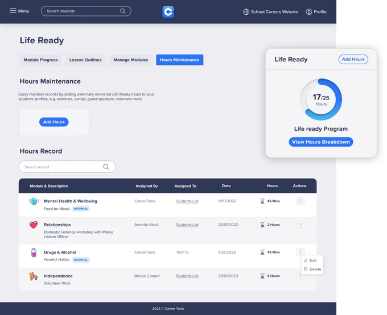387x315 pixels.
Task: Click the Volunteer Work description text
Action: point(57,283)
